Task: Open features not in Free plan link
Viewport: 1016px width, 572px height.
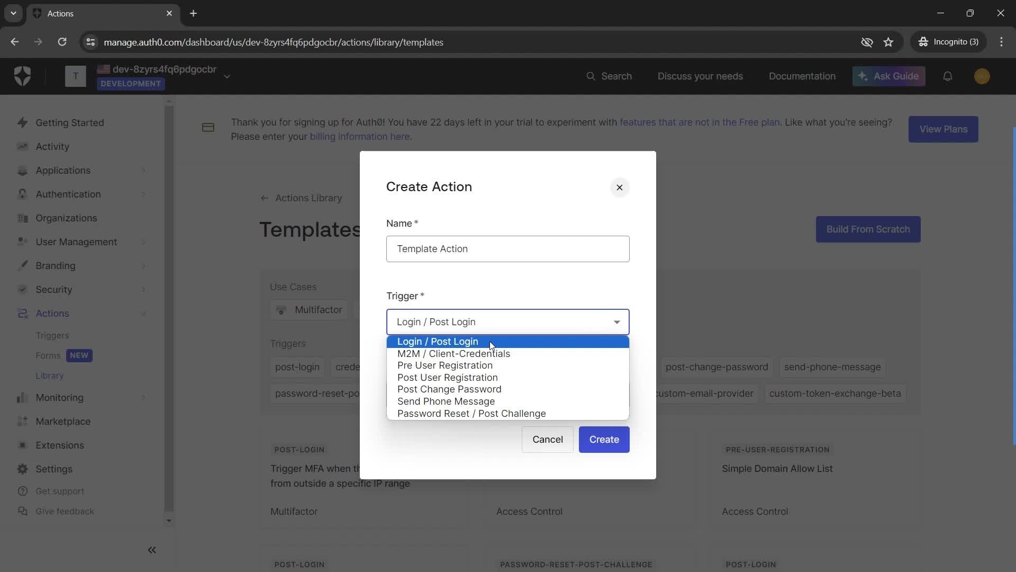Action: click(x=700, y=122)
